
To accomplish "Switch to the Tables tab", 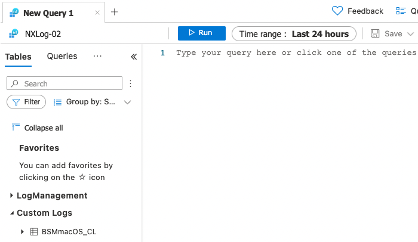I will 18,57.
